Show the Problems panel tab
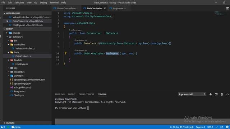Viewport: 230px width, 129px height. coord(60,94)
